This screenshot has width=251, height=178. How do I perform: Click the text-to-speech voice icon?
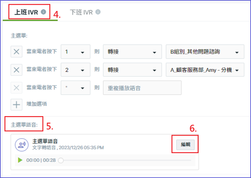tap(21, 145)
